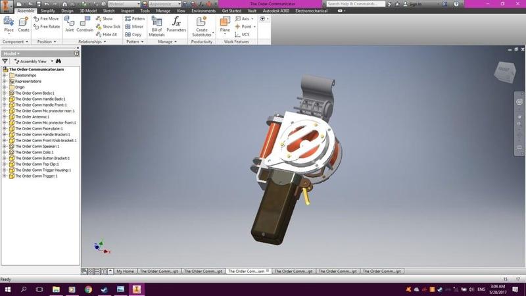Select the Mirror components tool
The height and width of the screenshot is (296, 526).
(x=134, y=26)
